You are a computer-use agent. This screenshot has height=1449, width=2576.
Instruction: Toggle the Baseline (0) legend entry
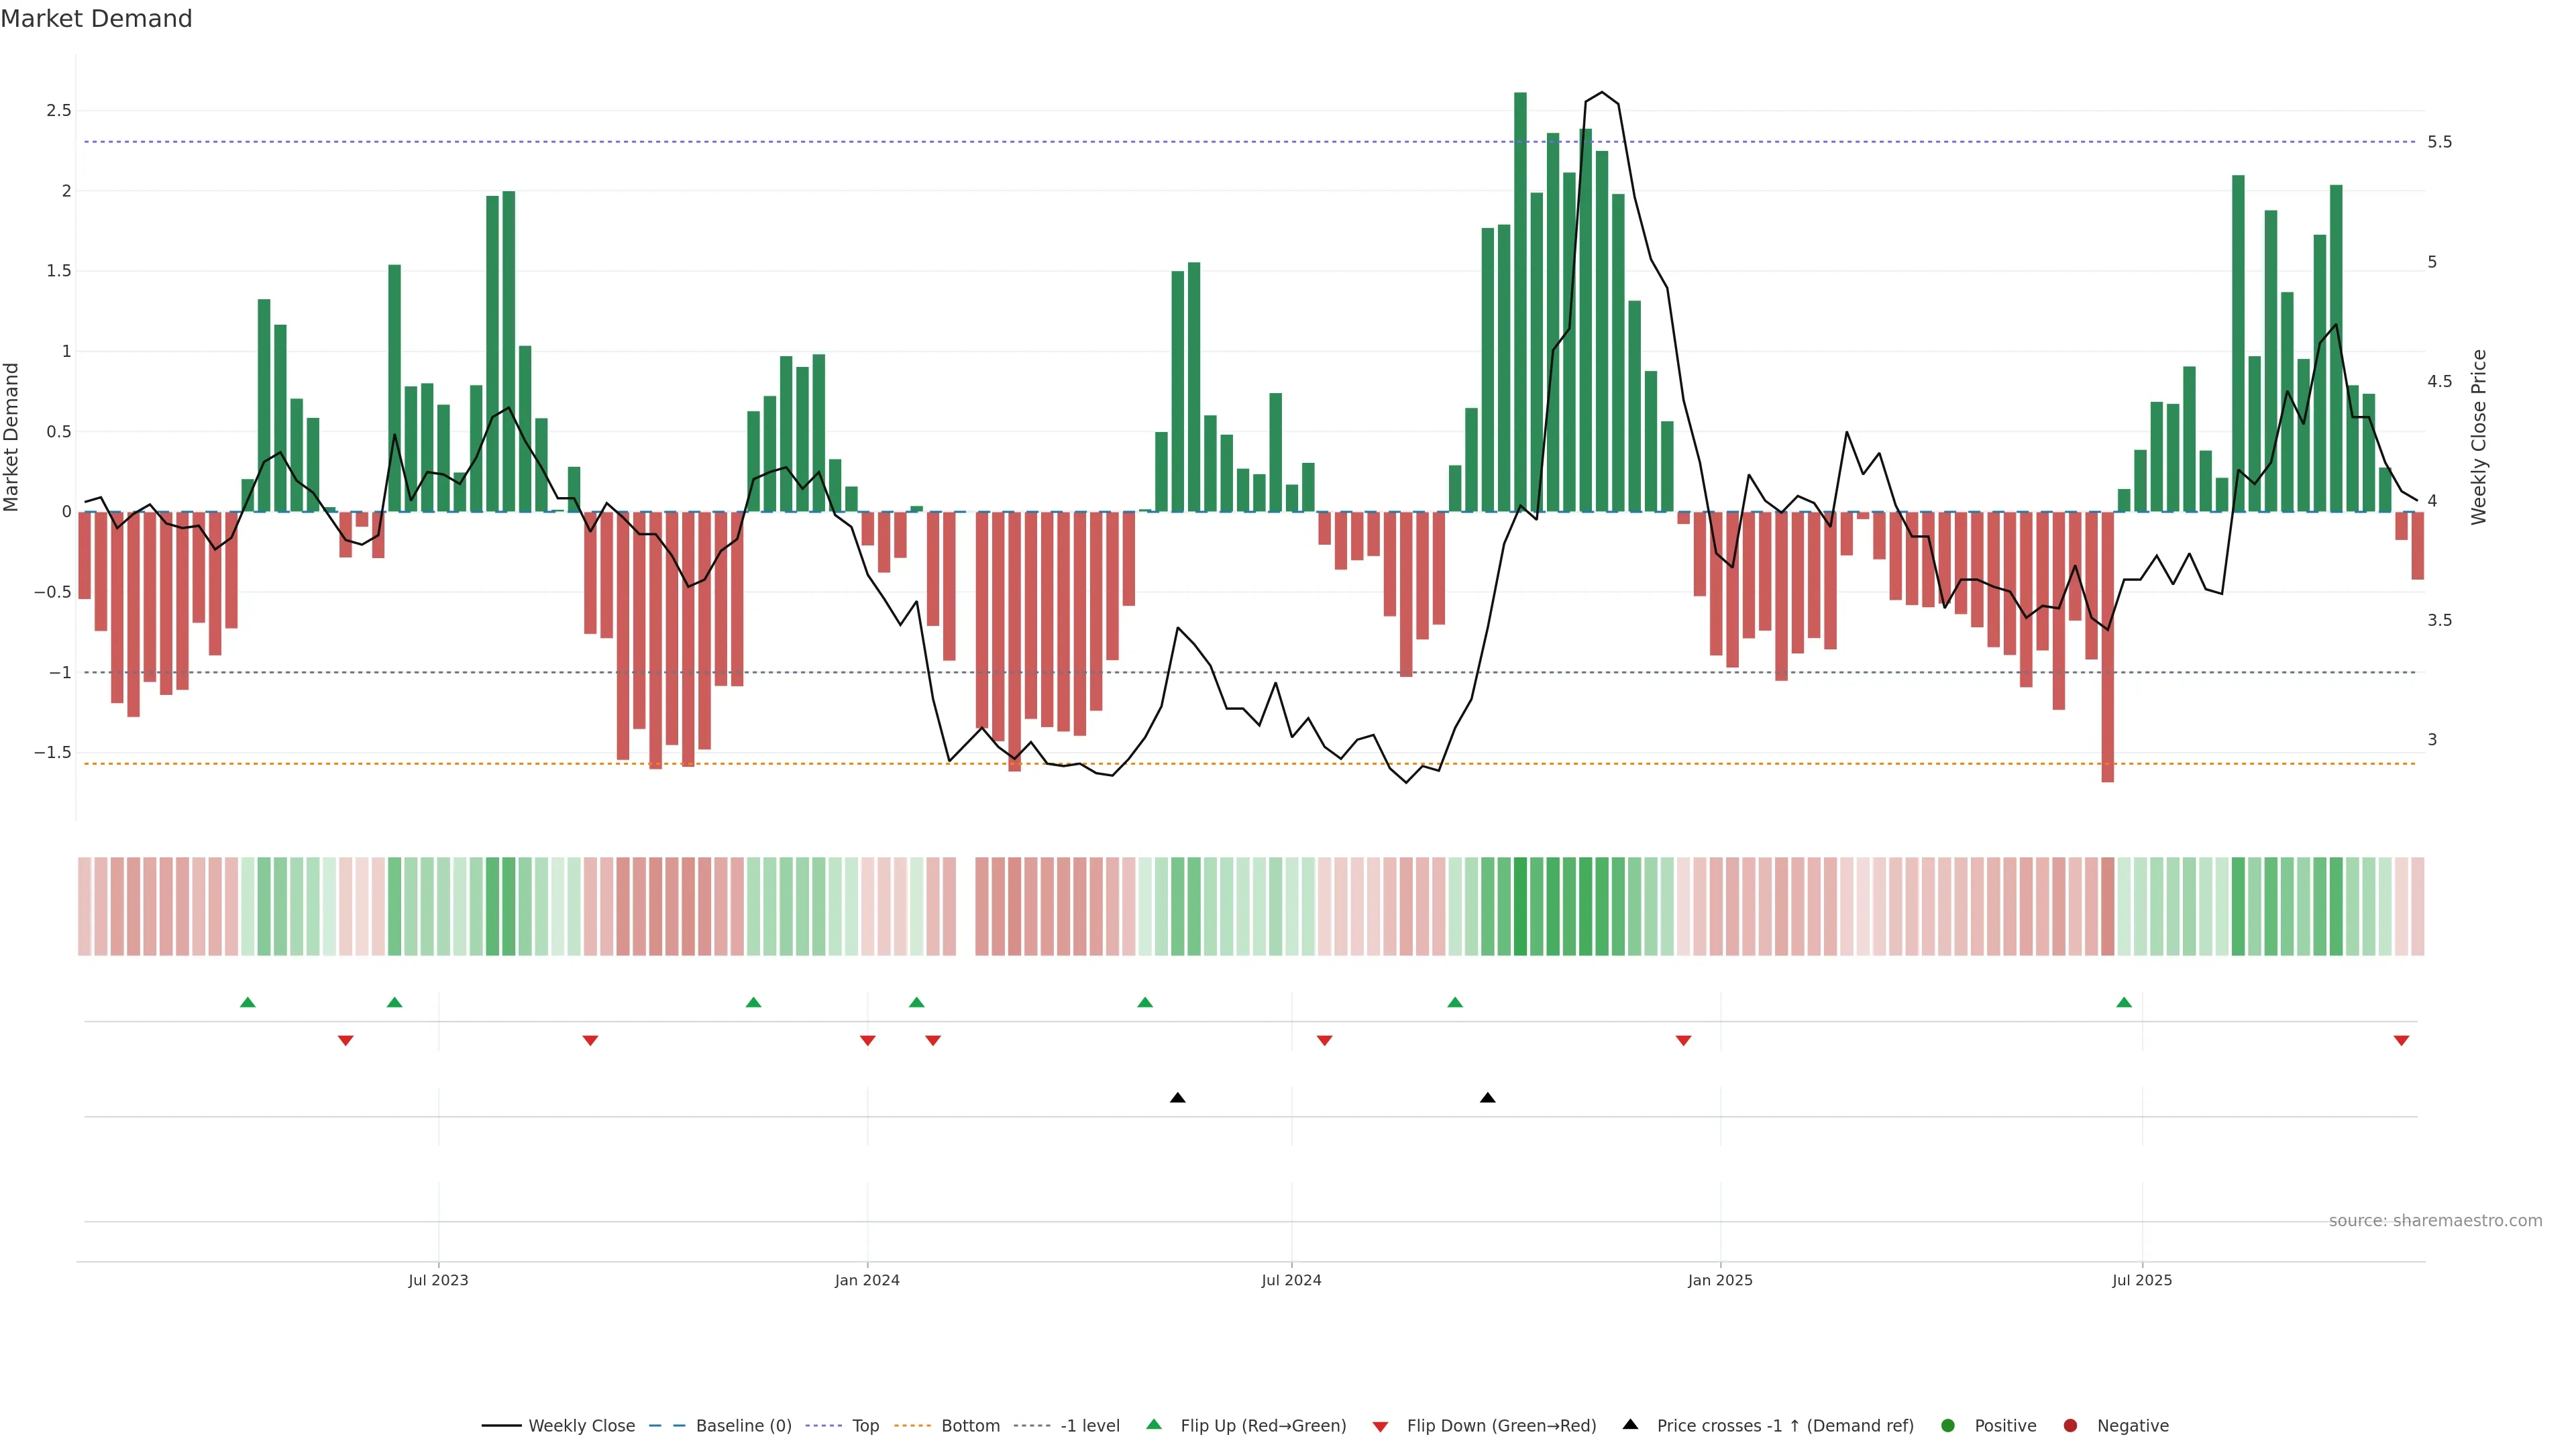743,1426
